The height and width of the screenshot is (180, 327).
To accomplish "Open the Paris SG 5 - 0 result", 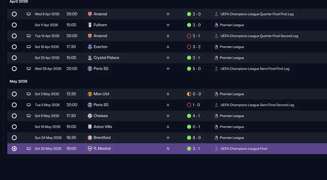I will coord(194,69).
